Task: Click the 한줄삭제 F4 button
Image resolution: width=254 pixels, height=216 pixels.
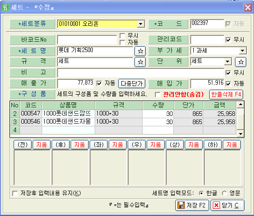Action: point(226,95)
